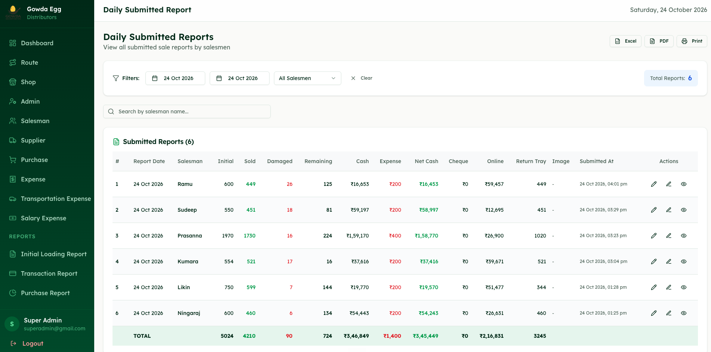This screenshot has height=352, width=711.
Task: Click the pencil icon for Kumara's report
Action: click(654, 261)
